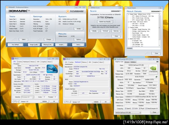This screenshot has width=169, height=125.
Task: Click the GPU-Z Name field value
Action: click(136, 65)
